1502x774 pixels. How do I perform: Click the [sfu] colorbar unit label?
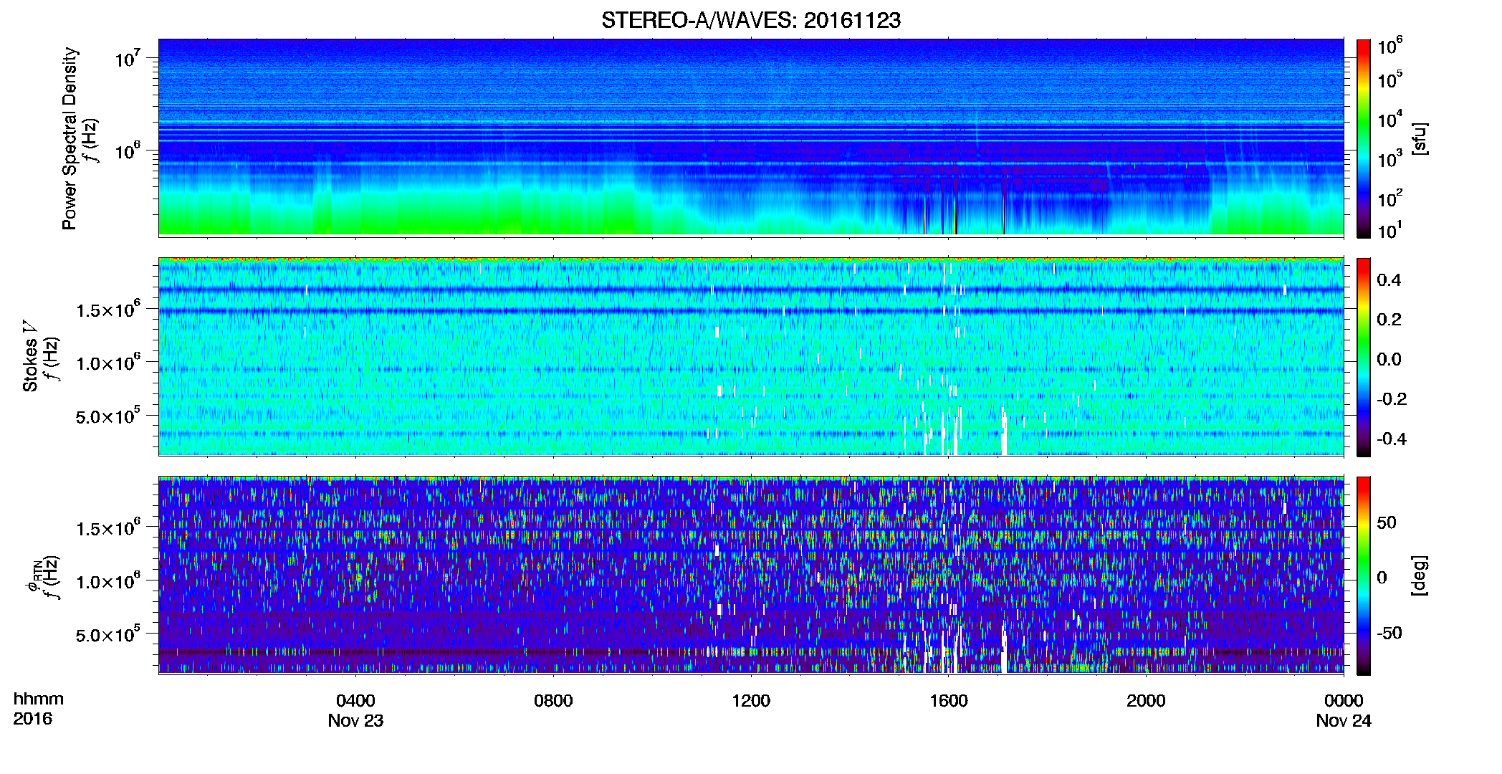click(x=1420, y=138)
